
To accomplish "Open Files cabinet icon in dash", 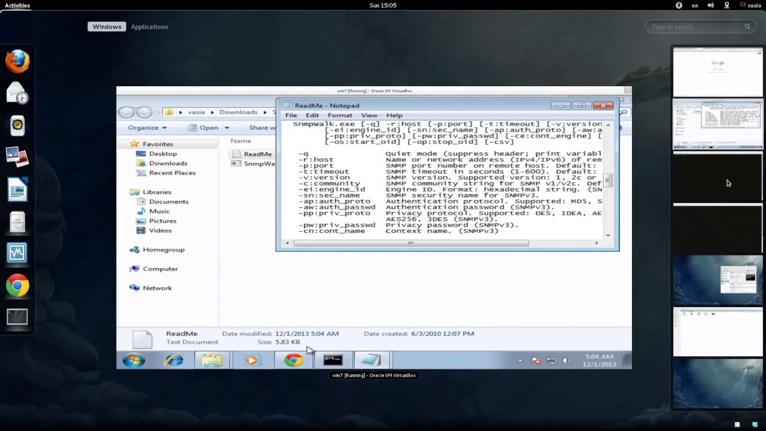I will [x=17, y=221].
